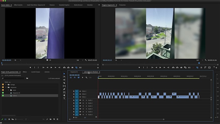This screenshot has width=220, height=124.
Task: Select the Type tool
Action: tap(64, 98)
